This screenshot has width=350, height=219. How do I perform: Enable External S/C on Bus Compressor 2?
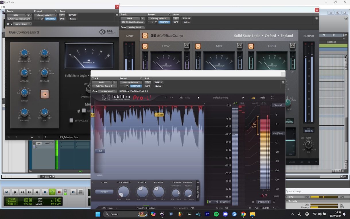(x=71, y=121)
